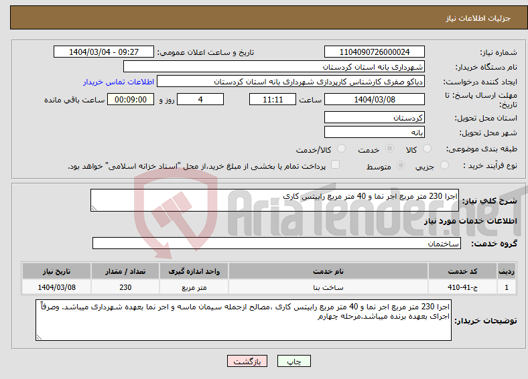Click the اطلاعات خدمات مورد نیاز heading

pyautogui.click(x=470, y=221)
